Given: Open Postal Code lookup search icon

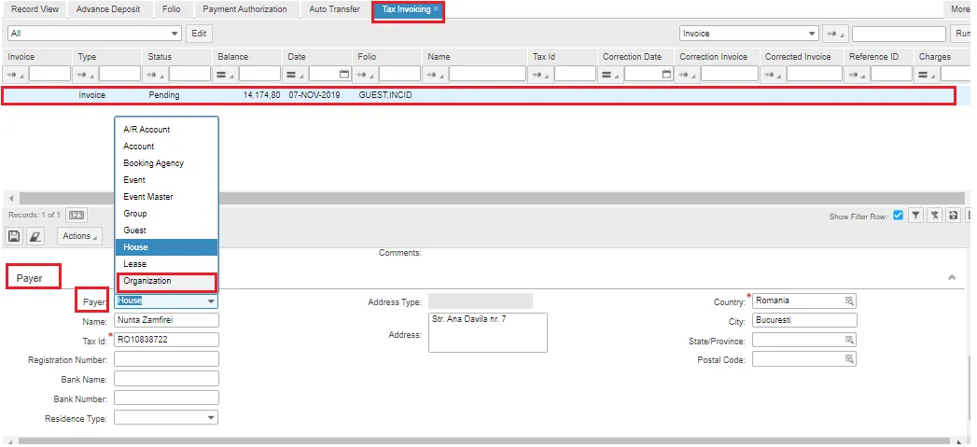Looking at the screenshot, I should tap(848, 359).
